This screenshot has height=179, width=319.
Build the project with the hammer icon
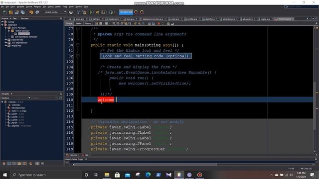tap(78, 12)
